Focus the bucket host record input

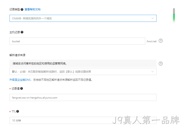coord(77,41)
